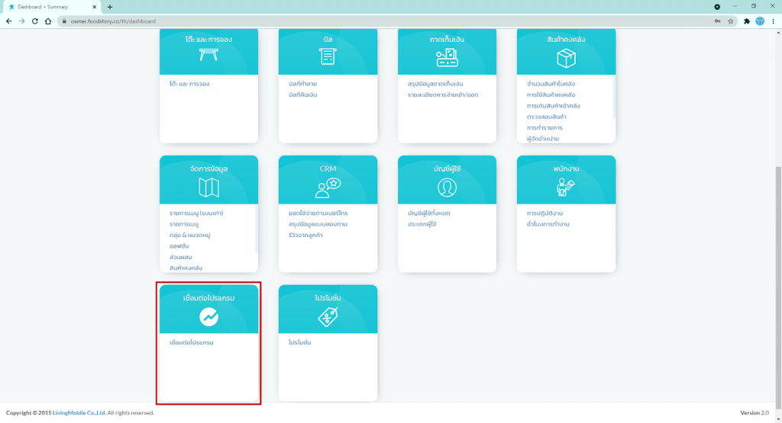Open the browser extensions puzzle icon
Viewport: 782px width, 423px height.
(x=746, y=21)
